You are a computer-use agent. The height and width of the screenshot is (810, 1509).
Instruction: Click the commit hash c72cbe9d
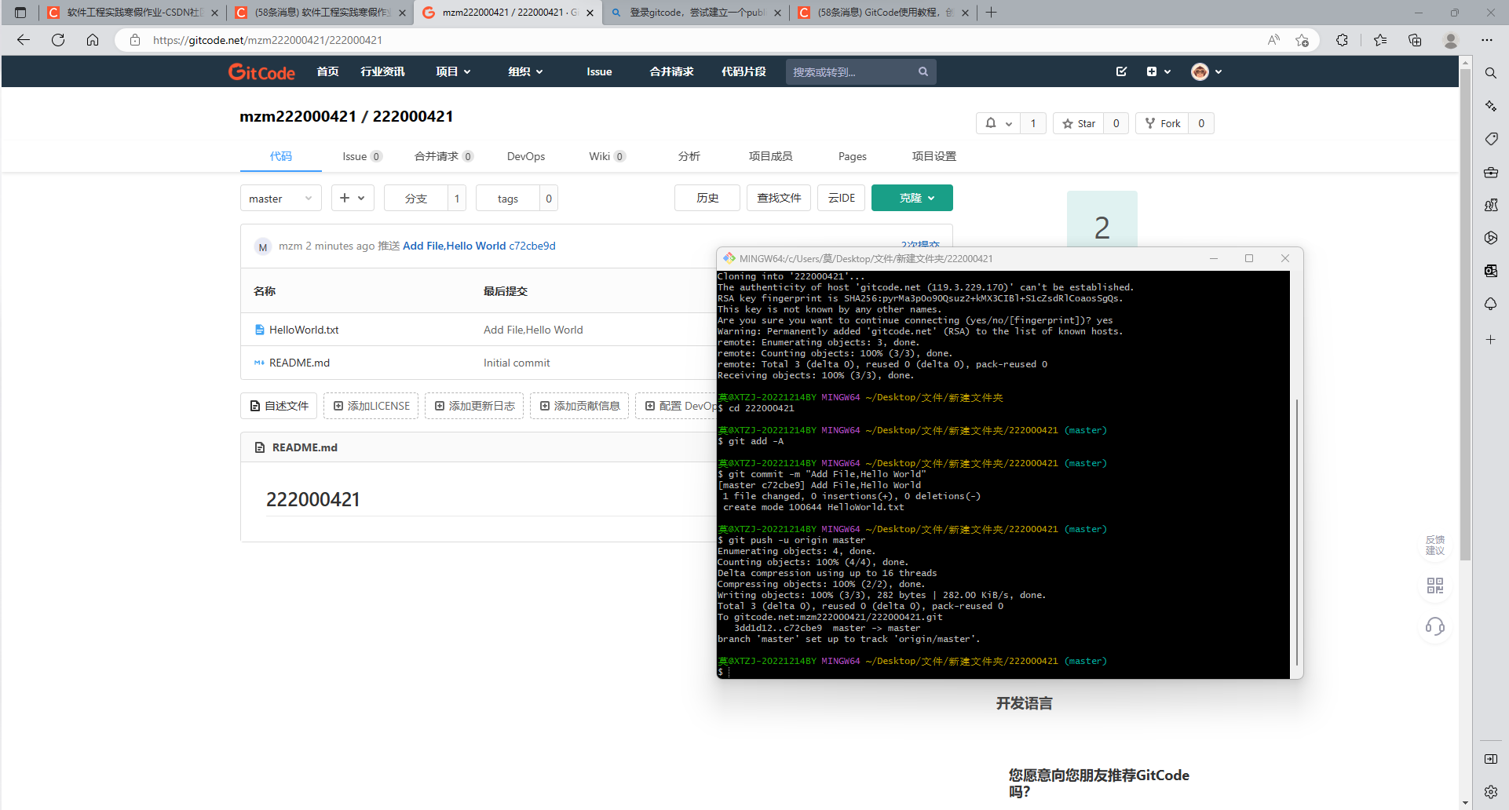pyautogui.click(x=532, y=246)
